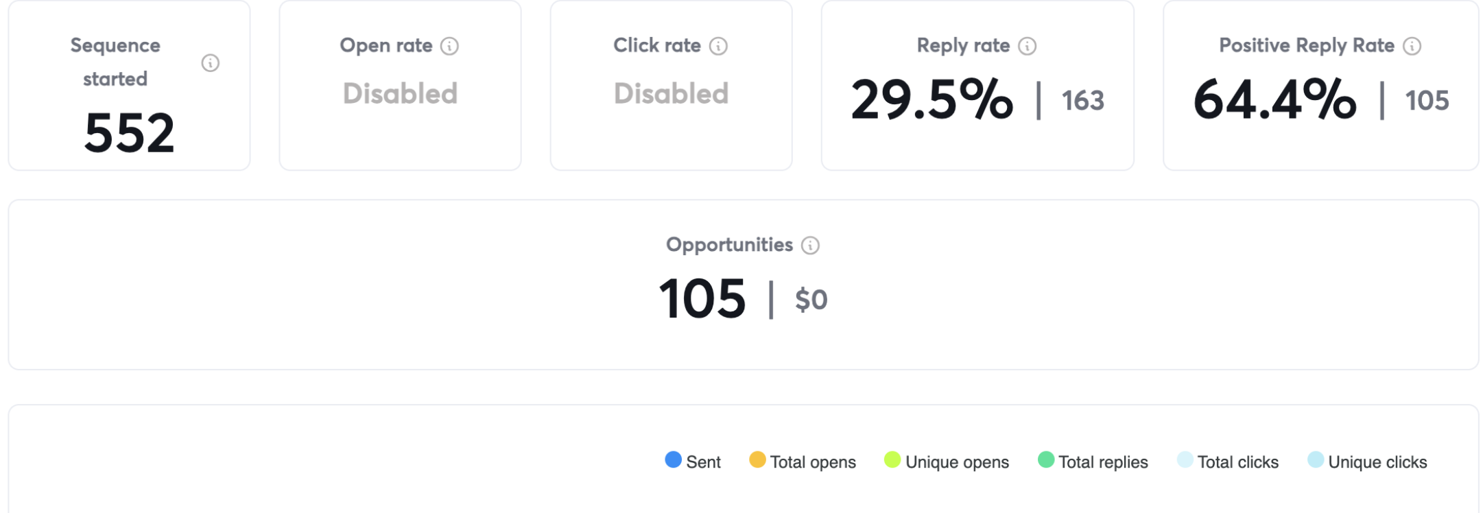Click the 64.4% positive reply rate value
1483x513 pixels.
[1274, 100]
